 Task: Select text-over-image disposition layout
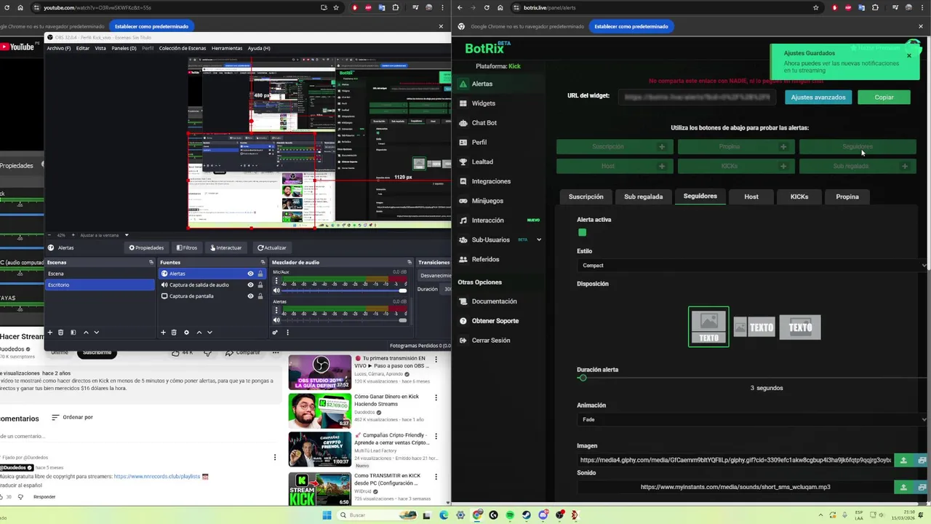[800, 327]
